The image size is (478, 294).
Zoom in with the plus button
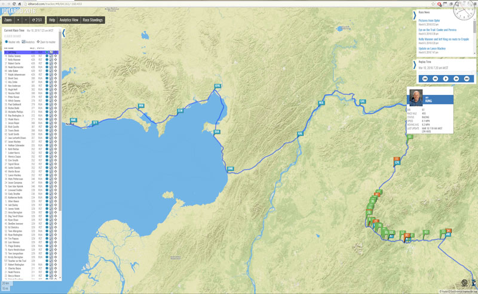18,20
